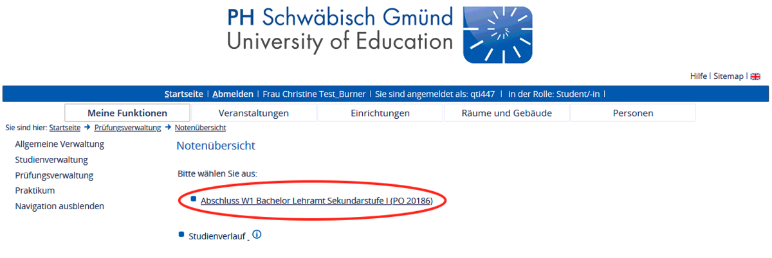Open the Hilfe link
Image resolution: width=772 pixels, height=258 pixels.
pyautogui.click(x=699, y=76)
